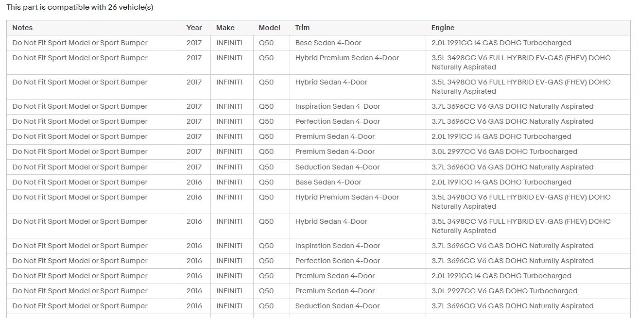Click the 2016 Inspiration Sedan 4-Door cell
Viewport: 638px width, 318px height.
coord(338,246)
